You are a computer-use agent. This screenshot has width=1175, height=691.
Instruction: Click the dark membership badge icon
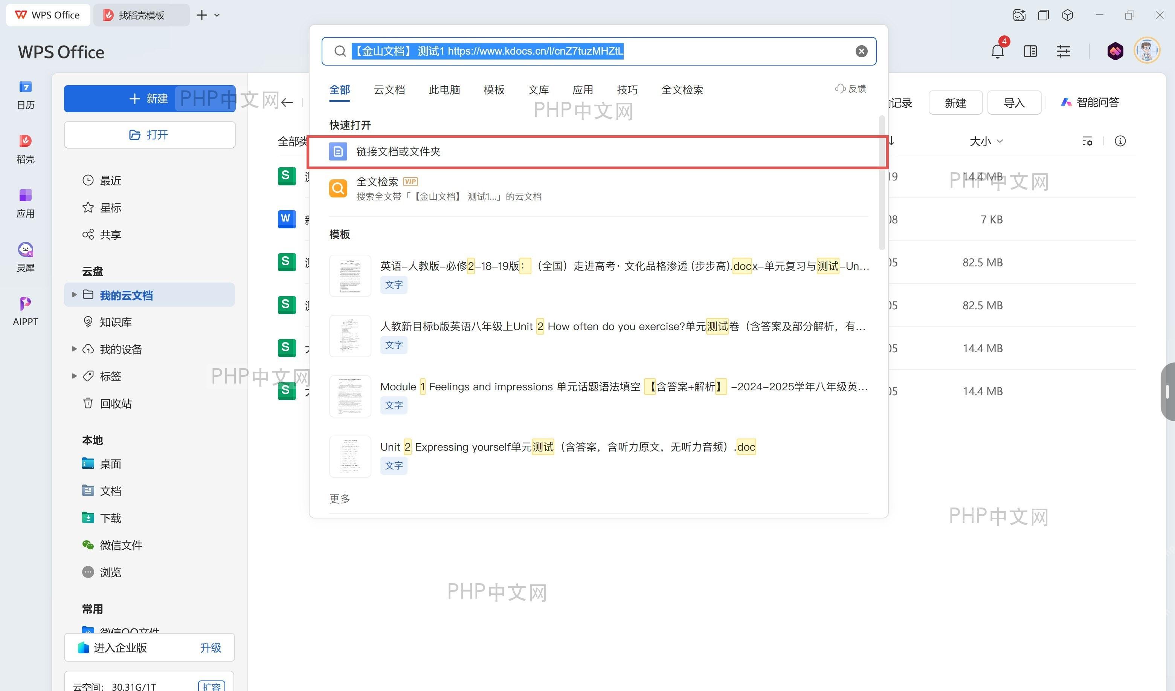pyautogui.click(x=1115, y=51)
